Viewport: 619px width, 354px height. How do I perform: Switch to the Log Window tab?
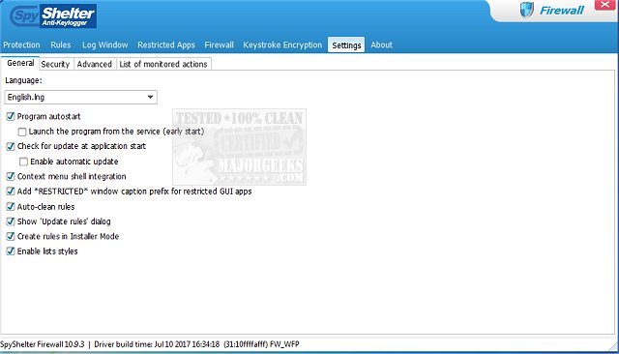click(105, 45)
